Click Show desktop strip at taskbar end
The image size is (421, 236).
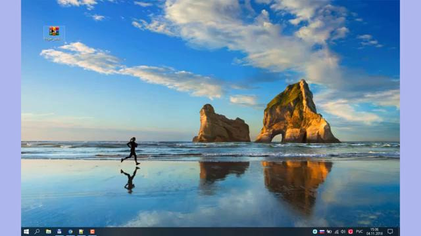(x=399, y=231)
